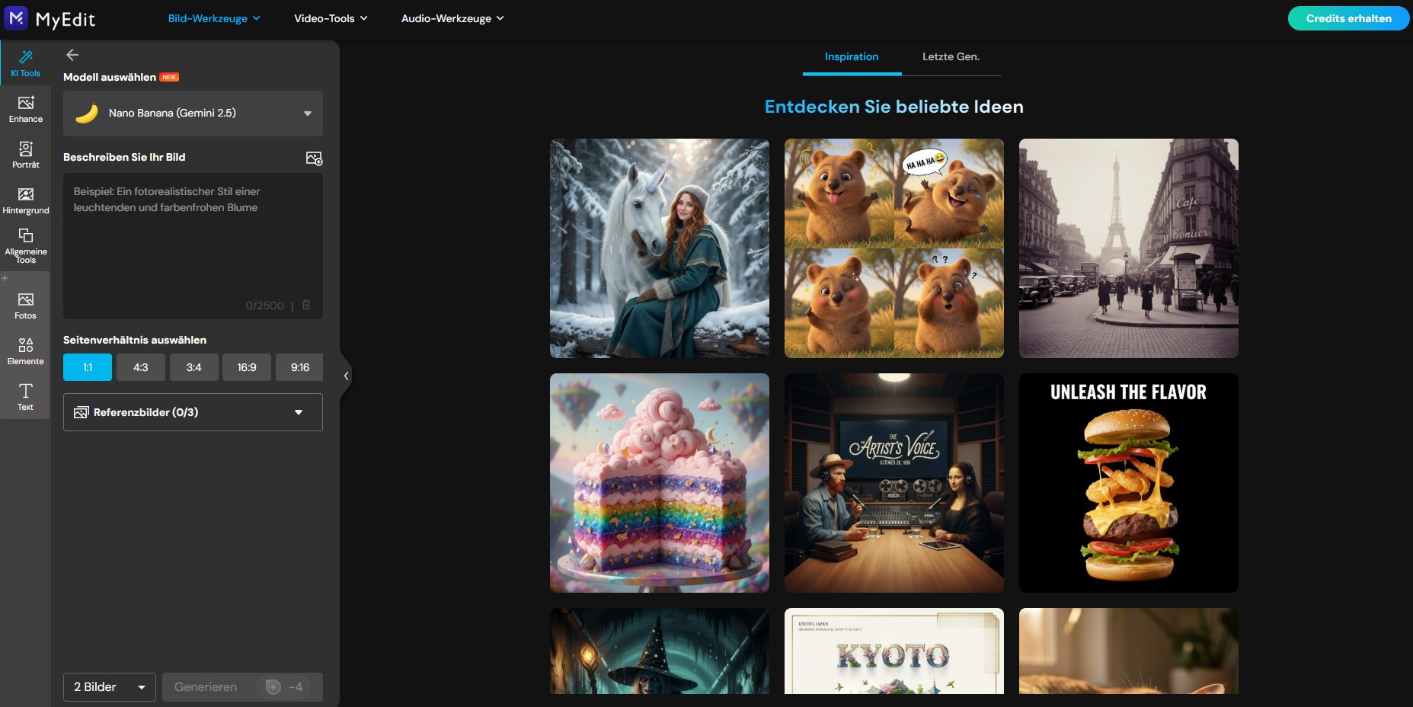
Task: Open the Video-Tools menu
Action: pos(331,18)
